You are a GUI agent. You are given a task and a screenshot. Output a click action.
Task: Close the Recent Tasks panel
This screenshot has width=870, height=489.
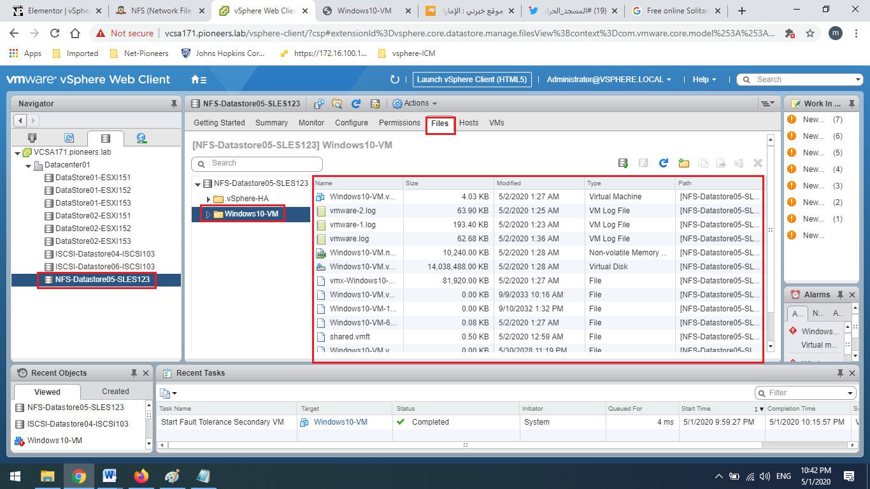click(853, 373)
